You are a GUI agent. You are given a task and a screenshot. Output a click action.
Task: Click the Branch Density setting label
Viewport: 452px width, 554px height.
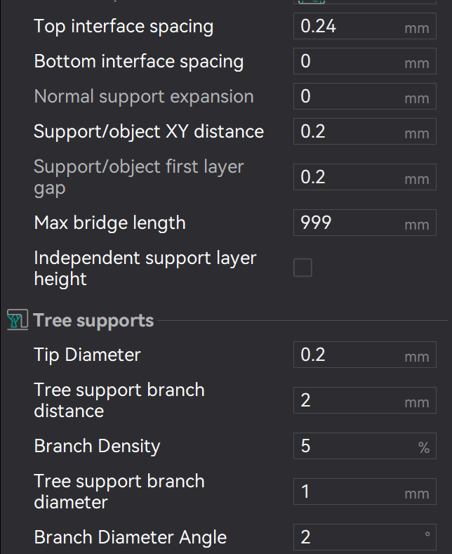pyautogui.click(x=97, y=447)
